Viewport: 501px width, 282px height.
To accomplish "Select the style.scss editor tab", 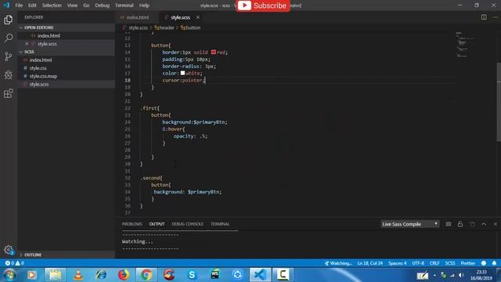I will click(180, 17).
